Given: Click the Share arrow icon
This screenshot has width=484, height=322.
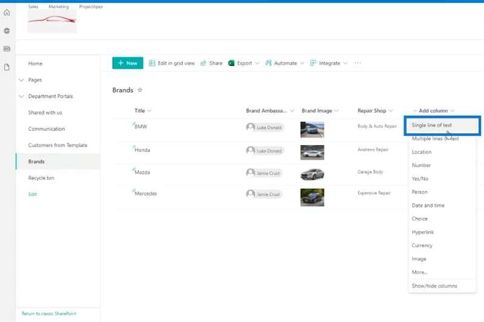Looking at the screenshot, I should 203,63.
